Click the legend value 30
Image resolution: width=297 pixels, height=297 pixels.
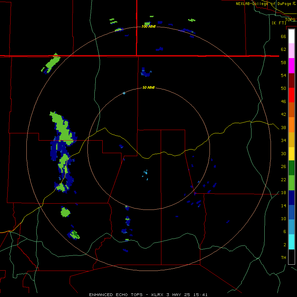coord(283,153)
